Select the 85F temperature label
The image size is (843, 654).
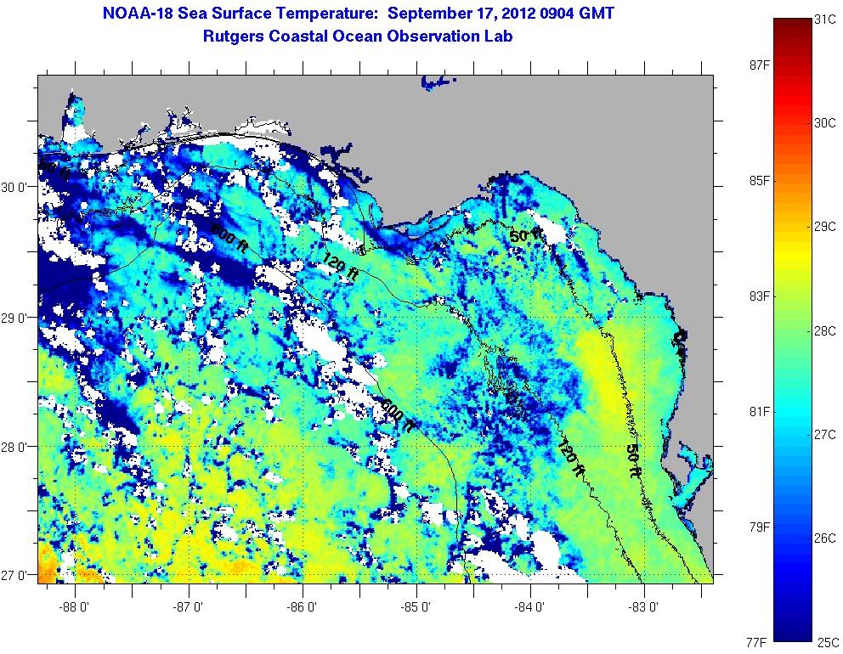[x=759, y=181]
